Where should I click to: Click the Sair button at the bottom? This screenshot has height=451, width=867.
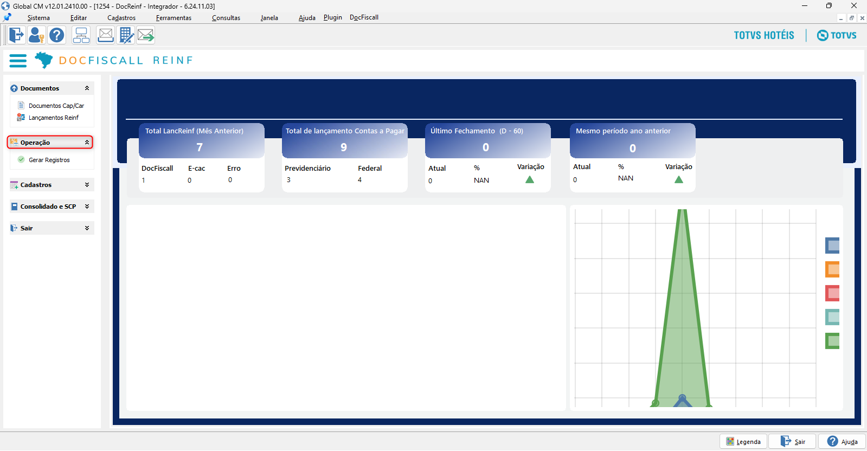793,442
